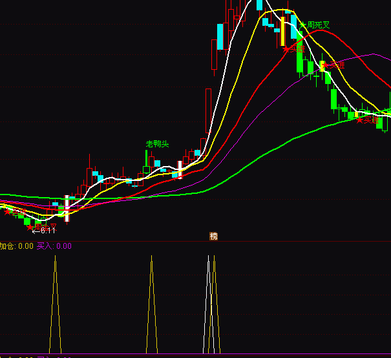Click the buy star next to the small yellow candle
This screenshot has height=358, width=391.
[326, 65]
